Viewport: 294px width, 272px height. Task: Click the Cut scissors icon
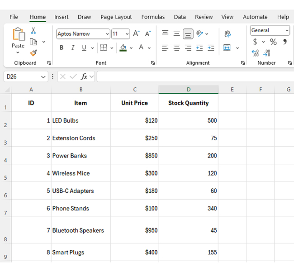[33, 31]
